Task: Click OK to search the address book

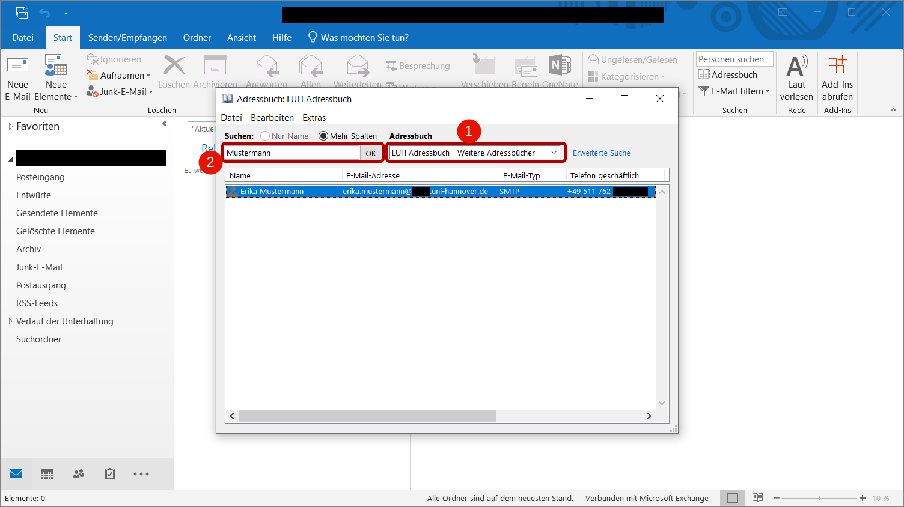Action: click(371, 153)
